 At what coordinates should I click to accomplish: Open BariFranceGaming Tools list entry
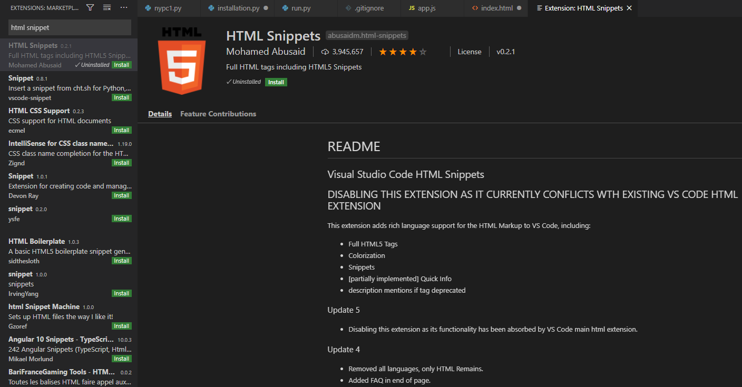click(69, 376)
